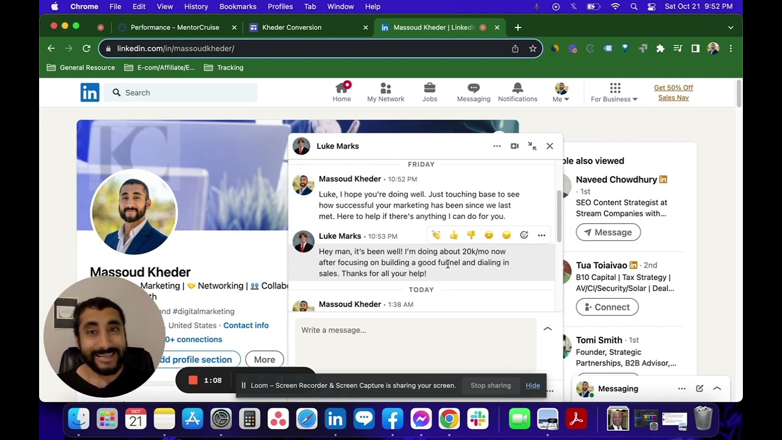Collapse the Messaging bar chevron
Screen dimensions: 782x440
click(717, 389)
